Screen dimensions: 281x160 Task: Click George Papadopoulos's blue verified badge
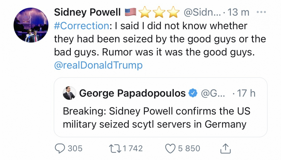(193, 93)
